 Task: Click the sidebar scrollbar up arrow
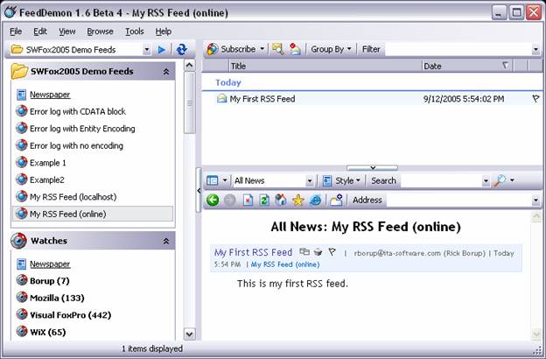click(189, 65)
